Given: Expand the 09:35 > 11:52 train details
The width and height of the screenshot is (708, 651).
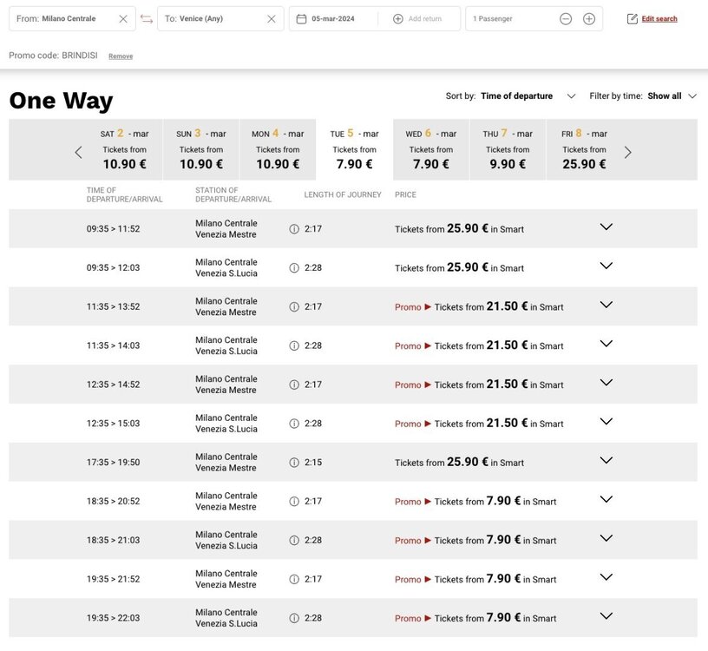Looking at the screenshot, I should click(x=606, y=227).
